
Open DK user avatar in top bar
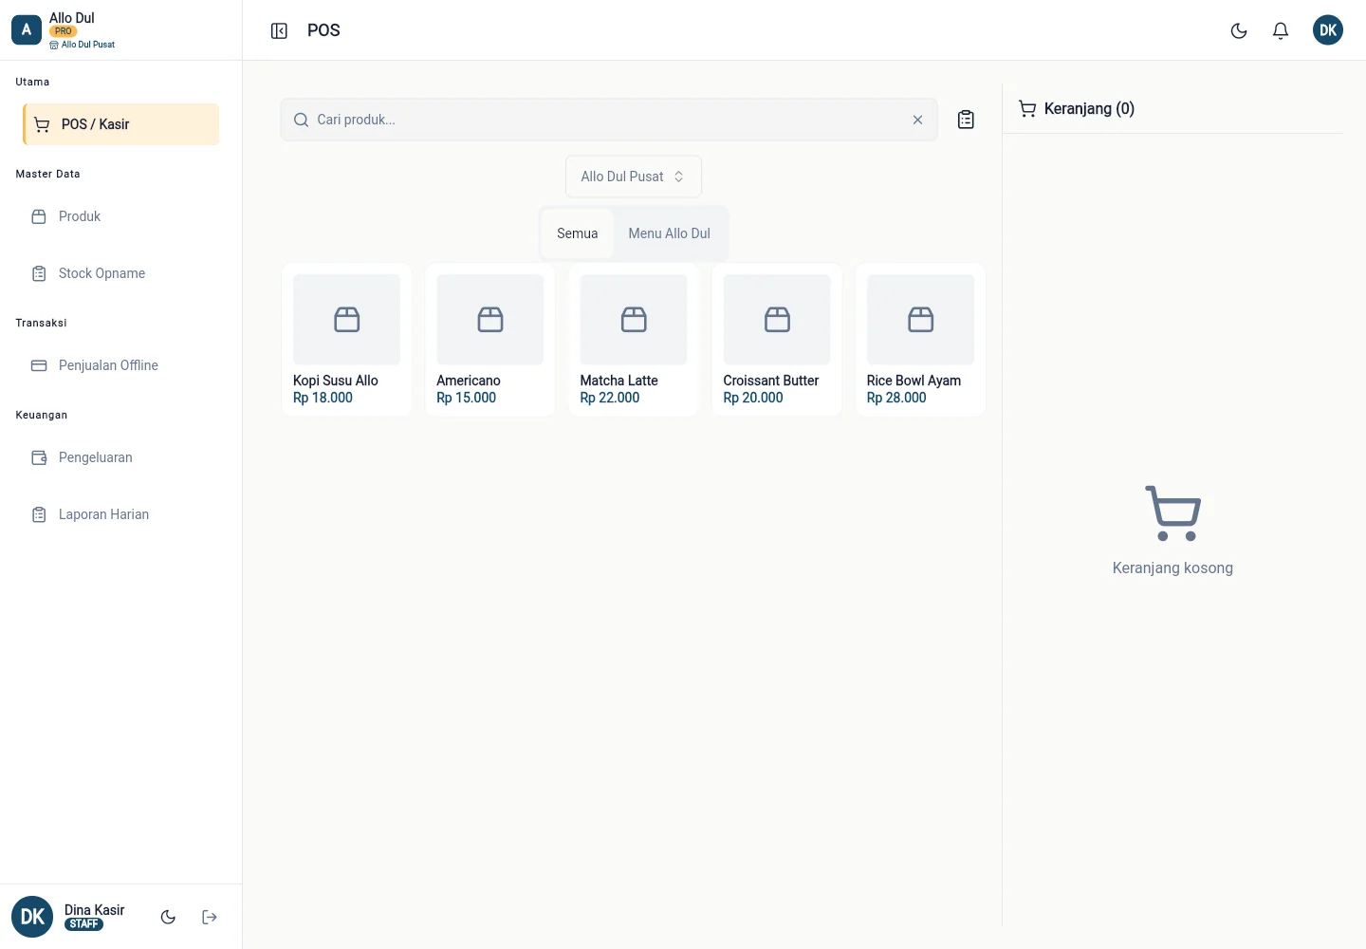click(x=1328, y=30)
